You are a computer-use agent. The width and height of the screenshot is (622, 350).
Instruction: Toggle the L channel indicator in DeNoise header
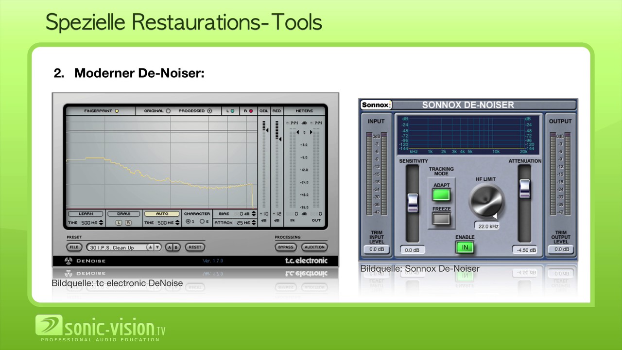point(232,111)
